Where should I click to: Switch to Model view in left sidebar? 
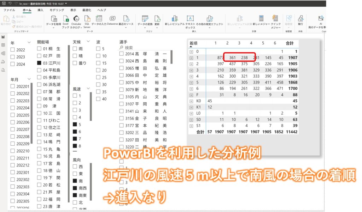click(3, 54)
